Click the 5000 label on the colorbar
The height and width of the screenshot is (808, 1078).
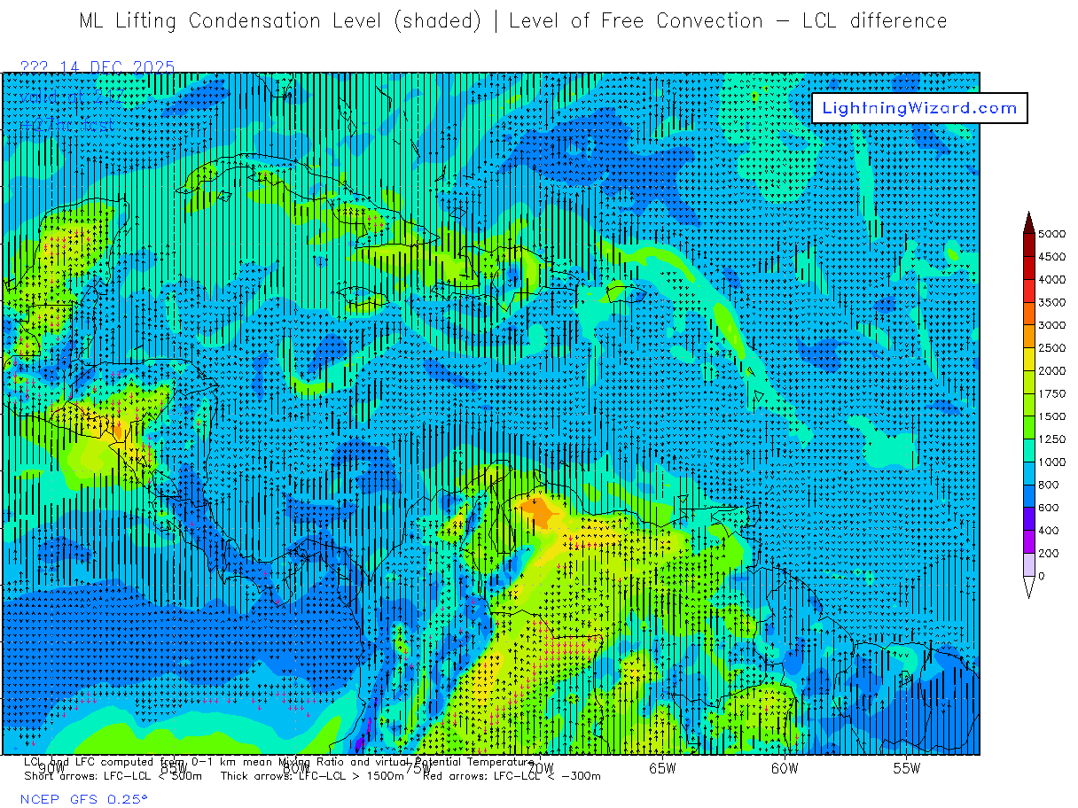[1051, 234]
